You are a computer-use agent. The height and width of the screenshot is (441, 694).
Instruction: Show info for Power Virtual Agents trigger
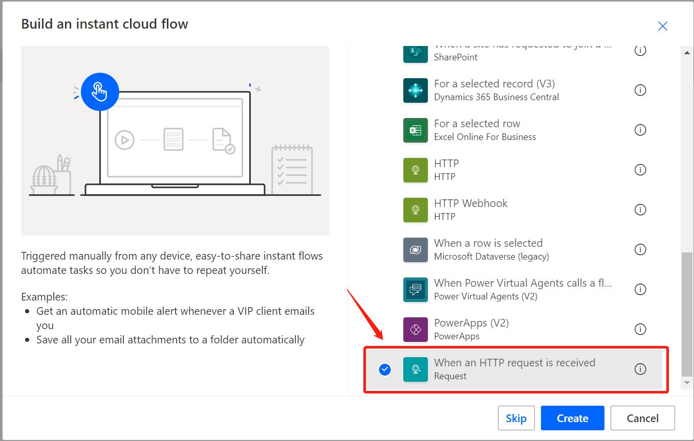[640, 289]
